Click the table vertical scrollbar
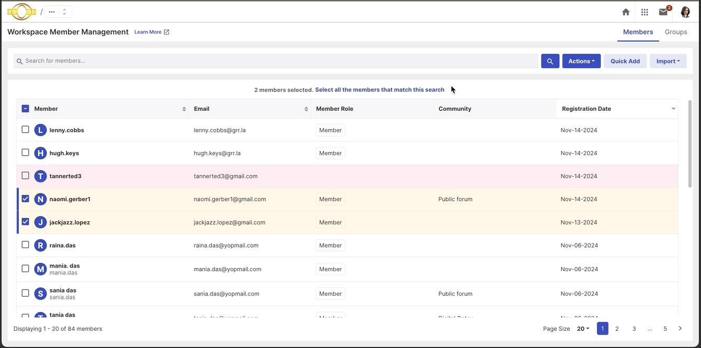 tap(689, 144)
